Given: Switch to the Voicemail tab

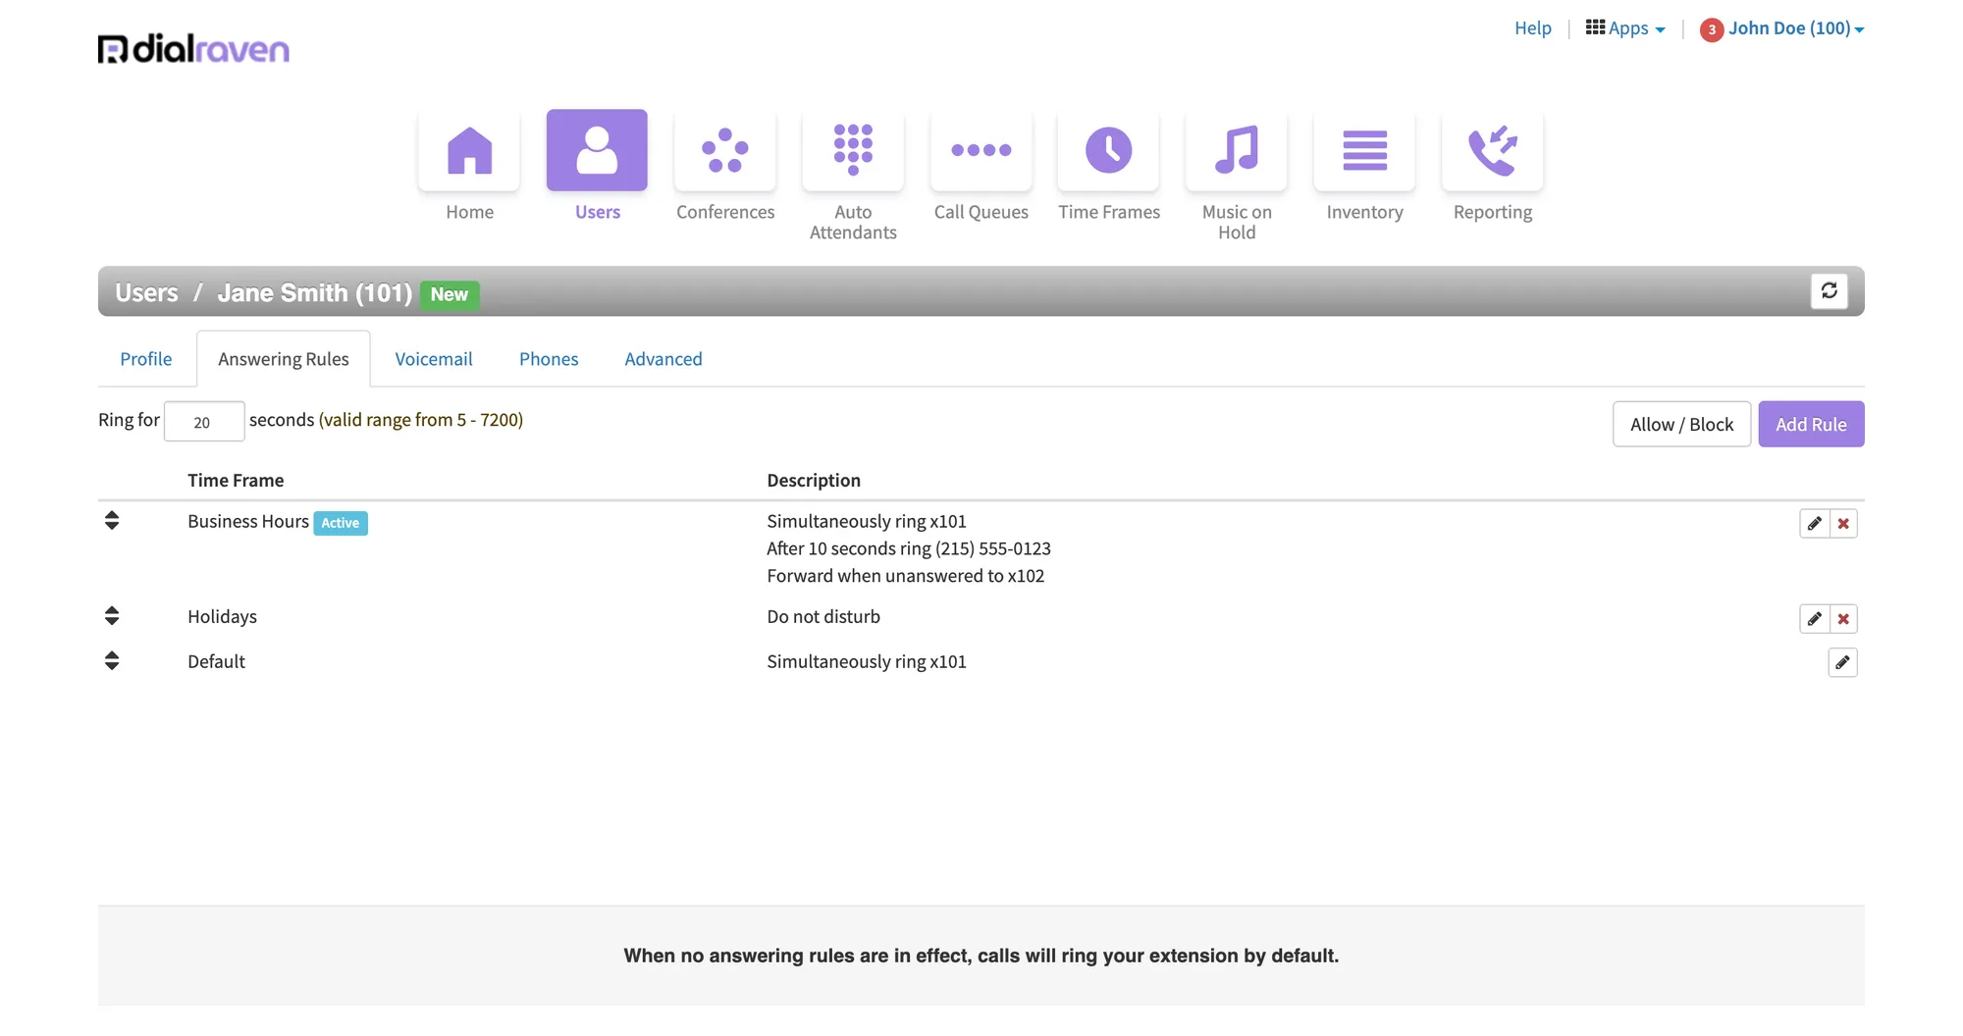Looking at the screenshot, I should click(434, 359).
